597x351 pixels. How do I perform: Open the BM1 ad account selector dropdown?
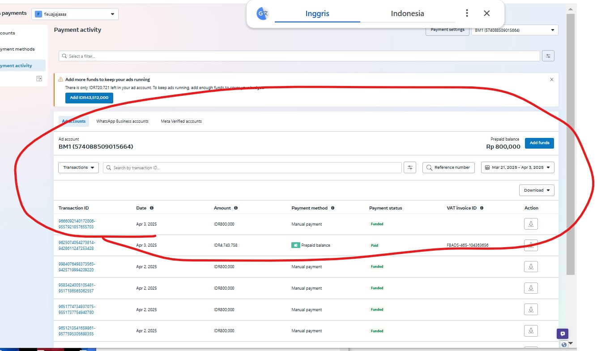tap(514, 30)
